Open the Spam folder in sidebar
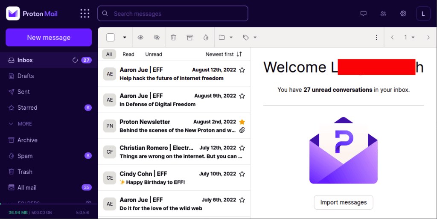Screen dimensions: 437x219 (x=25, y=156)
